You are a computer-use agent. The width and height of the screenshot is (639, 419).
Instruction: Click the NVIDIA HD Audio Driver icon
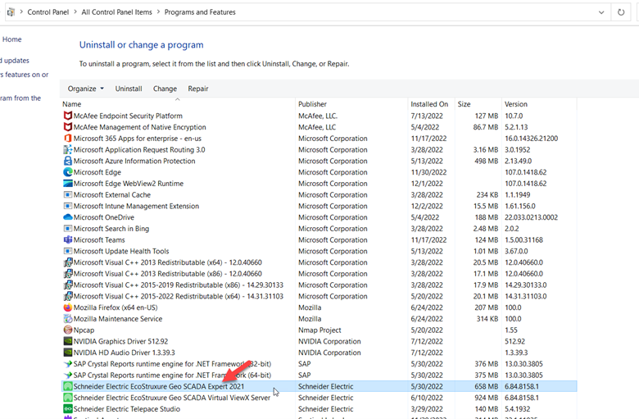coord(68,353)
